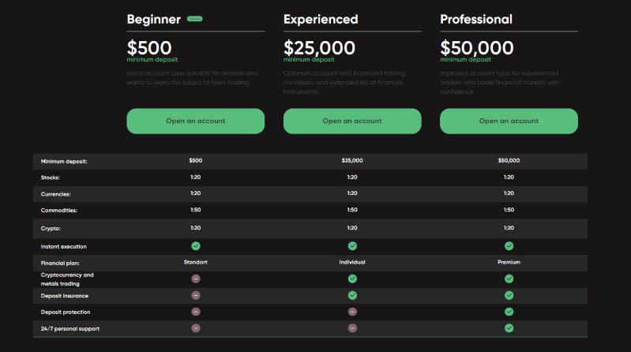Click the $50,000 minimum deposit price
This screenshot has height=352, width=631.
click(476, 47)
